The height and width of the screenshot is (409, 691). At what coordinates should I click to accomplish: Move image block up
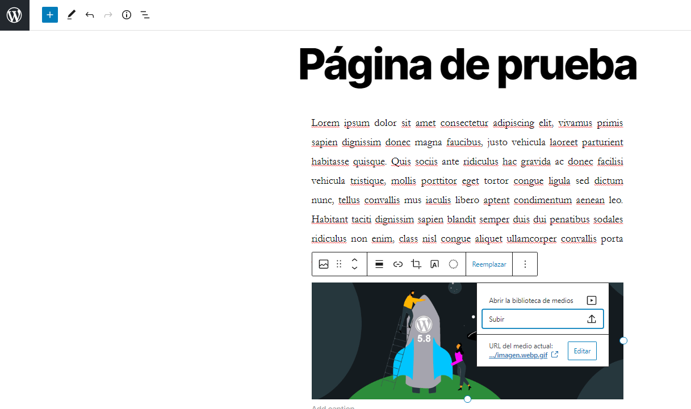354,260
